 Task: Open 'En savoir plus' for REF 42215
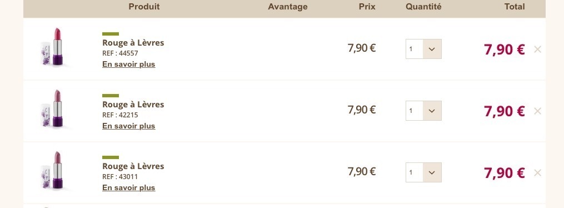click(129, 126)
